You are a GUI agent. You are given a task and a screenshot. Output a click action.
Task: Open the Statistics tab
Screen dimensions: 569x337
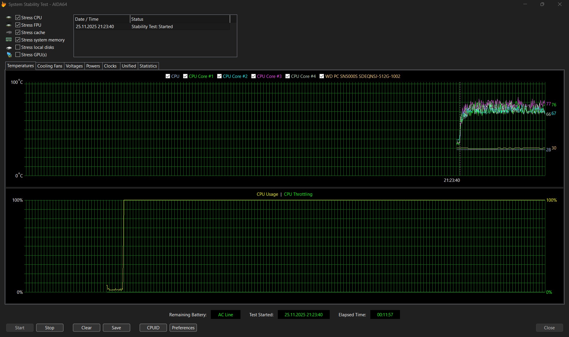pos(148,66)
